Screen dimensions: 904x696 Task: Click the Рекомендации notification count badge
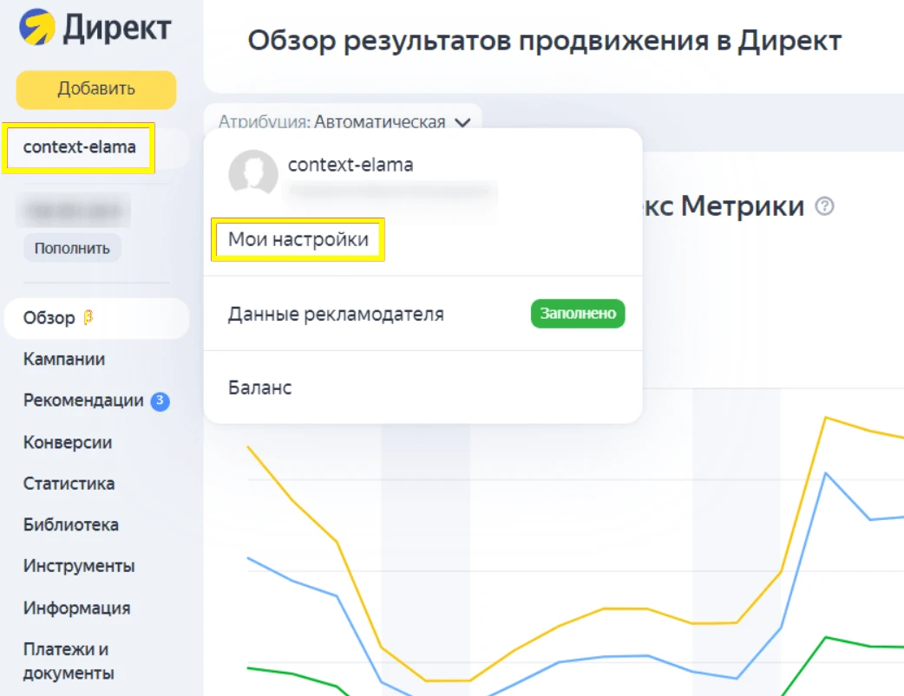click(x=160, y=401)
